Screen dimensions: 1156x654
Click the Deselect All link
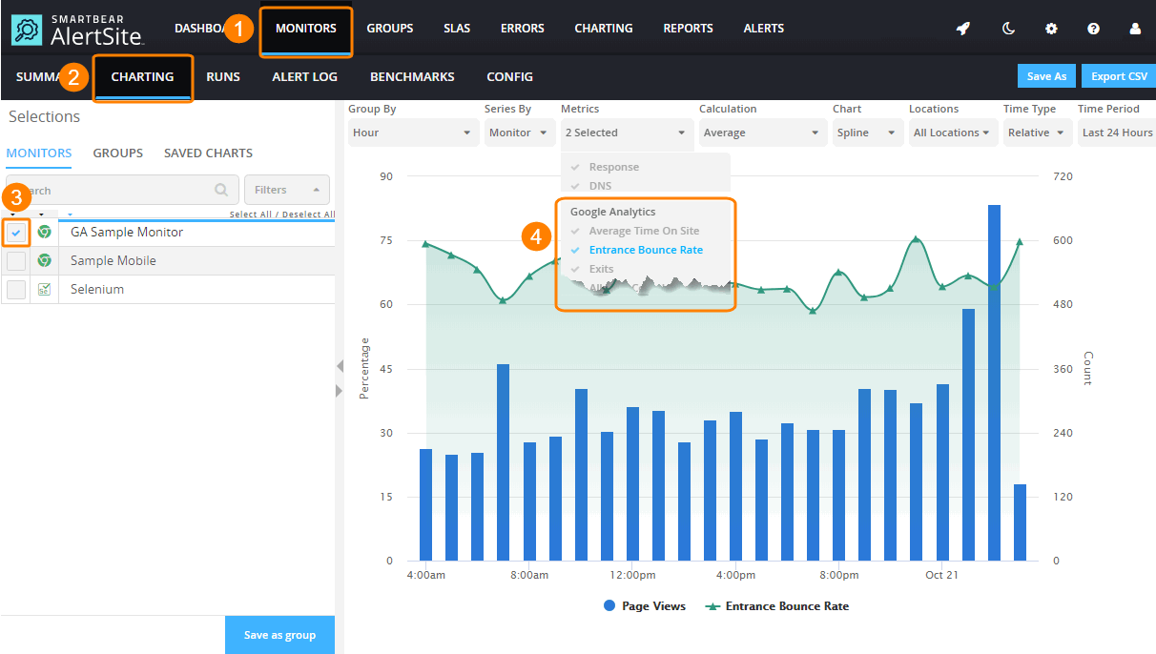307,215
